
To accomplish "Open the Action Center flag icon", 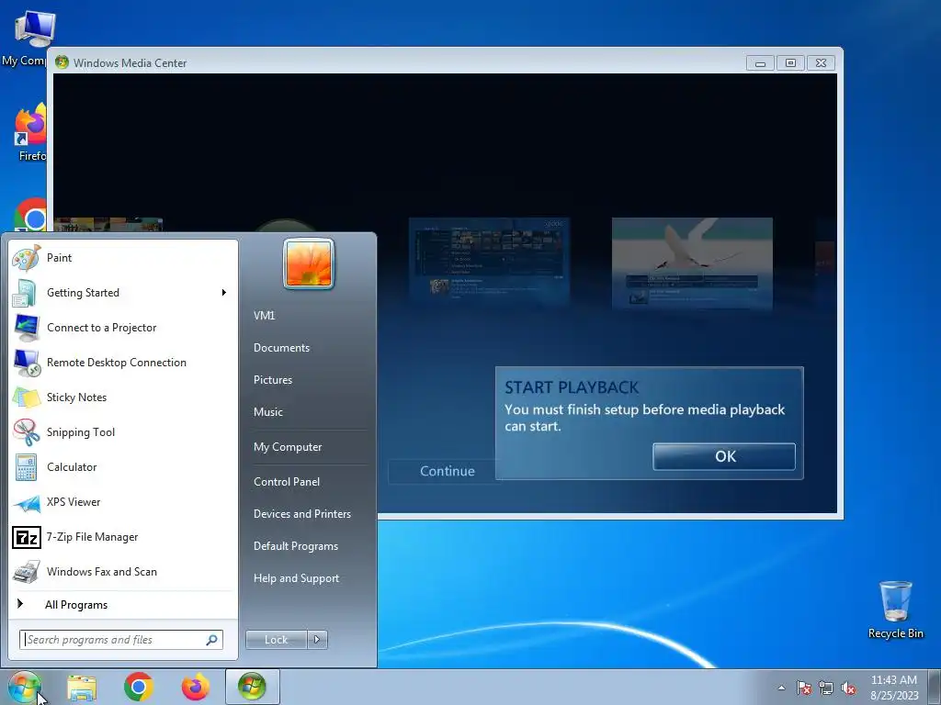I will (803, 688).
